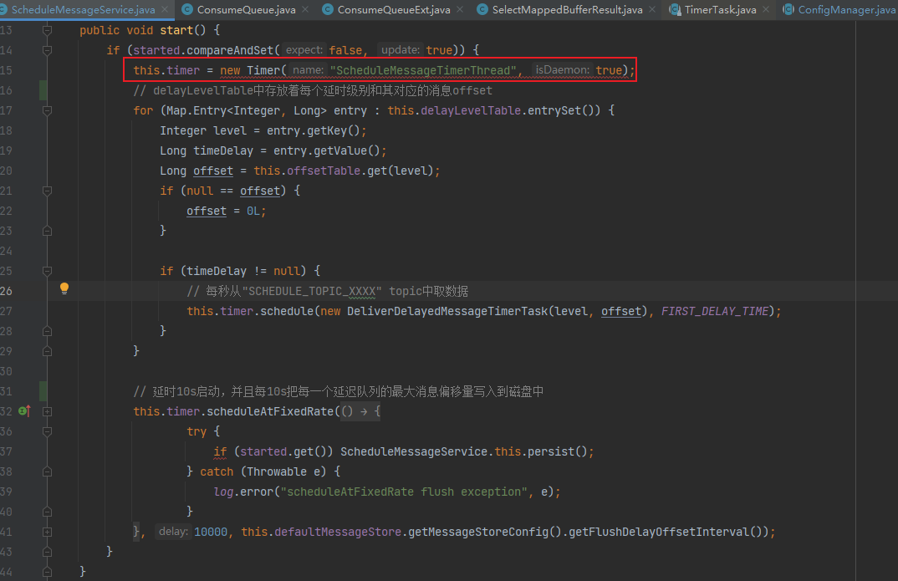Click the 10000 delay value
The height and width of the screenshot is (581, 898).
pos(210,532)
